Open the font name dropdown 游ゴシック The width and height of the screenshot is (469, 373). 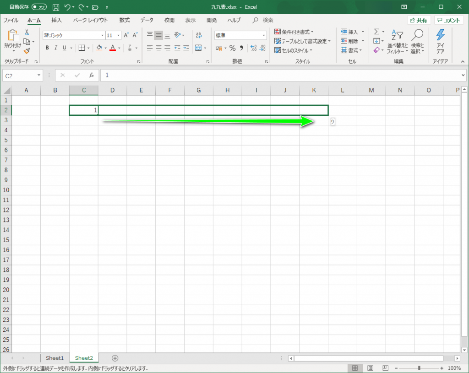pyautogui.click(x=73, y=35)
